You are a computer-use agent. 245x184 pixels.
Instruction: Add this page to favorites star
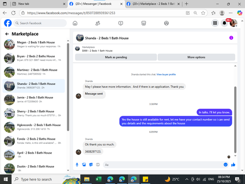click(x=203, y=13)
